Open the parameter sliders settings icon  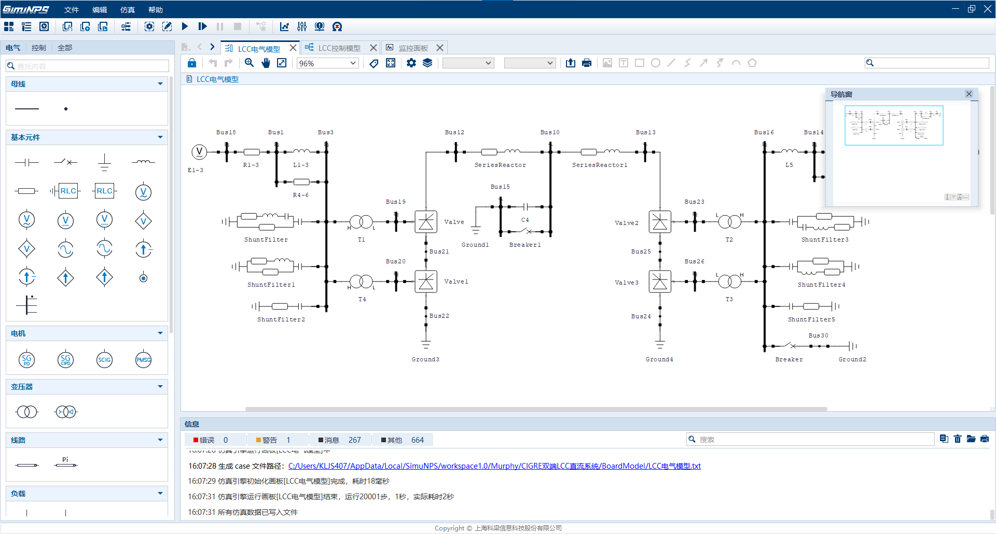tap(302, 26)
